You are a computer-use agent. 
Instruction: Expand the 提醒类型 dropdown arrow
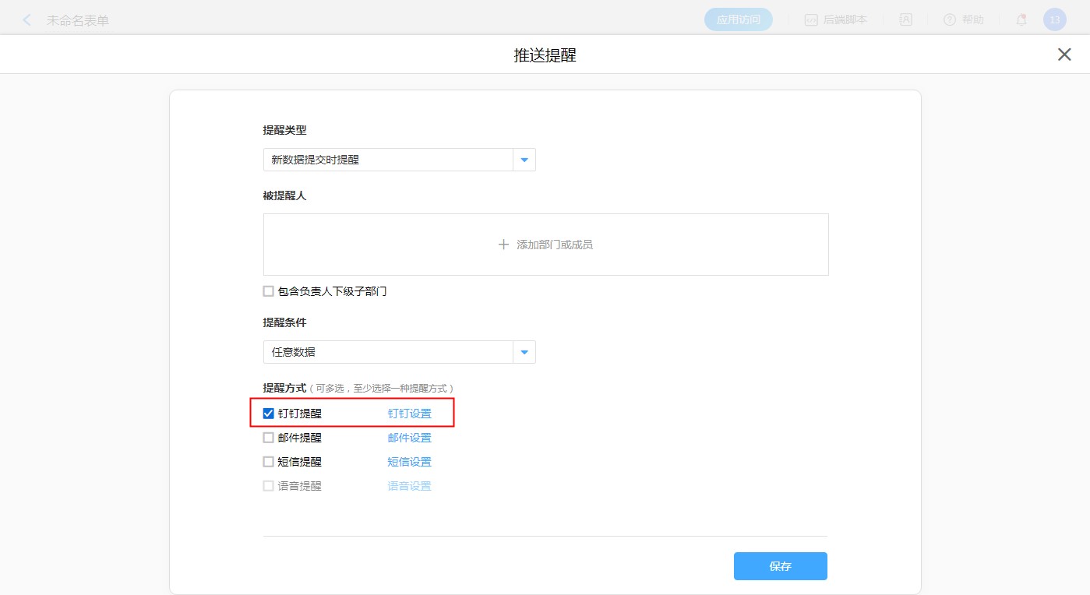click(524, 160)
